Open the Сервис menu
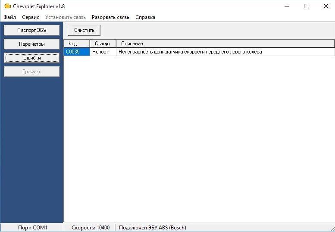This screenshot has width=335, height=232. pyautogui.click(x=31, y=17)
